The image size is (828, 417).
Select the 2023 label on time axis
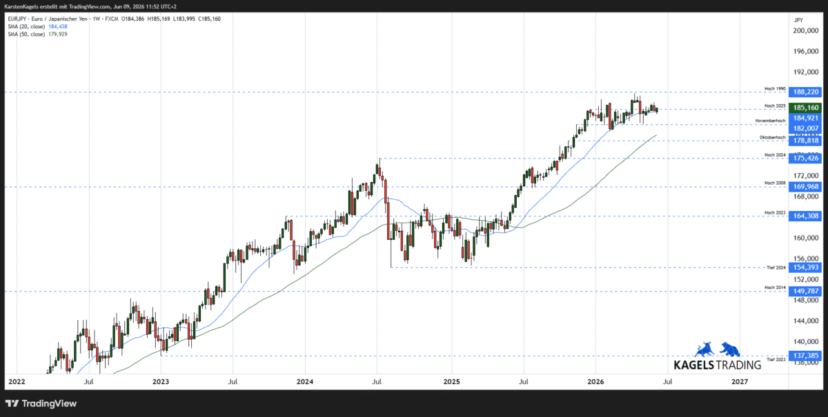[160, 380]
